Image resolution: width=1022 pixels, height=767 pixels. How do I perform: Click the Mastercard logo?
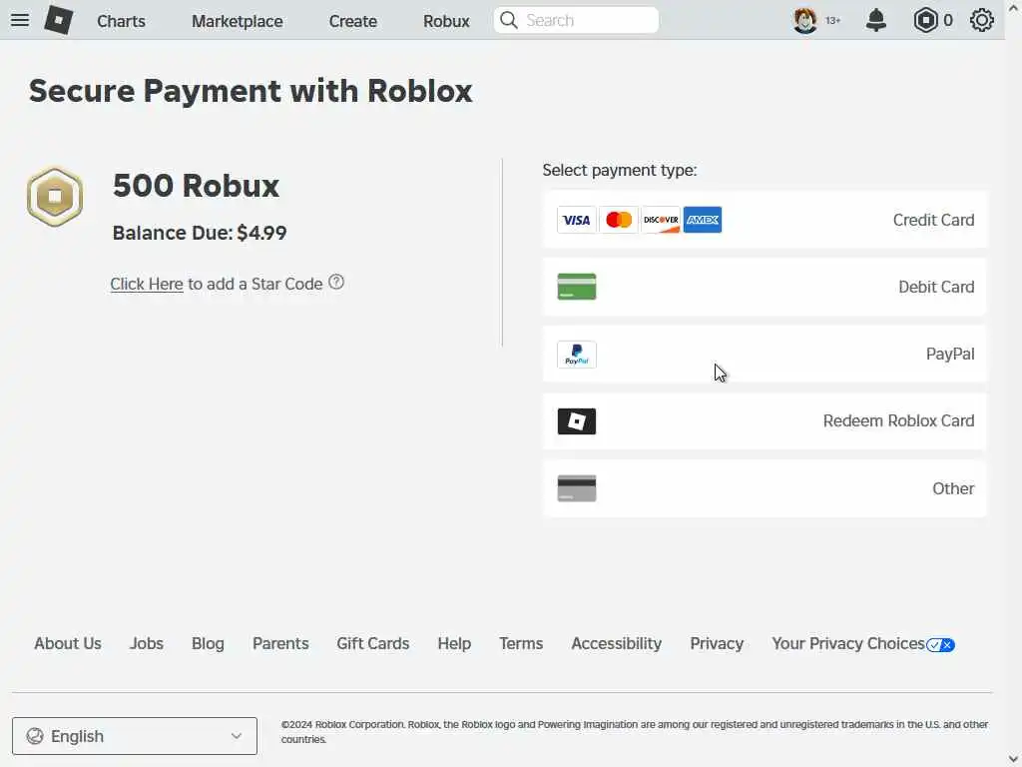coord(619,220)
